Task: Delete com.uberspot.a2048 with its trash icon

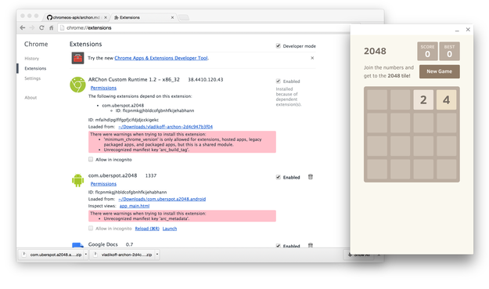Action: (311, 177)
